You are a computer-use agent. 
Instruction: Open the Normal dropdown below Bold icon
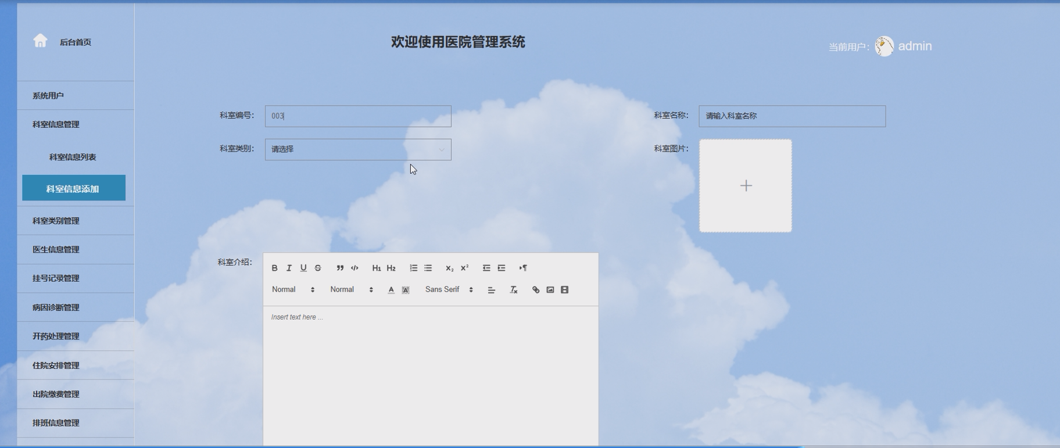293,289
